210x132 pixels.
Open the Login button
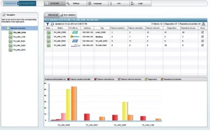(141, 3)
